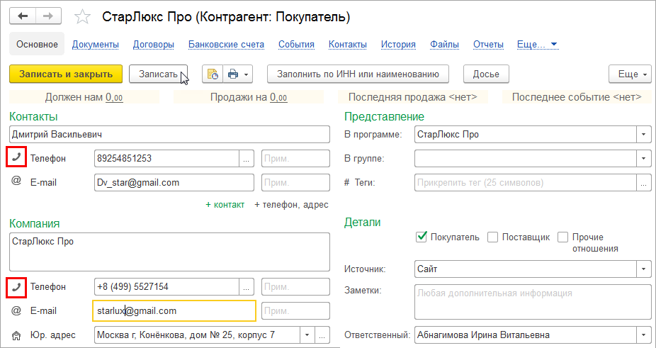Expand the В группе dropdown
The width and height of the screenshot is (656, 348).
tap(644, 158)
